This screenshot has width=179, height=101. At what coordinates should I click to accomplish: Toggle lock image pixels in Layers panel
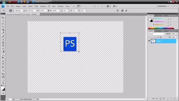pyautogui.click(x=156, y=37)
